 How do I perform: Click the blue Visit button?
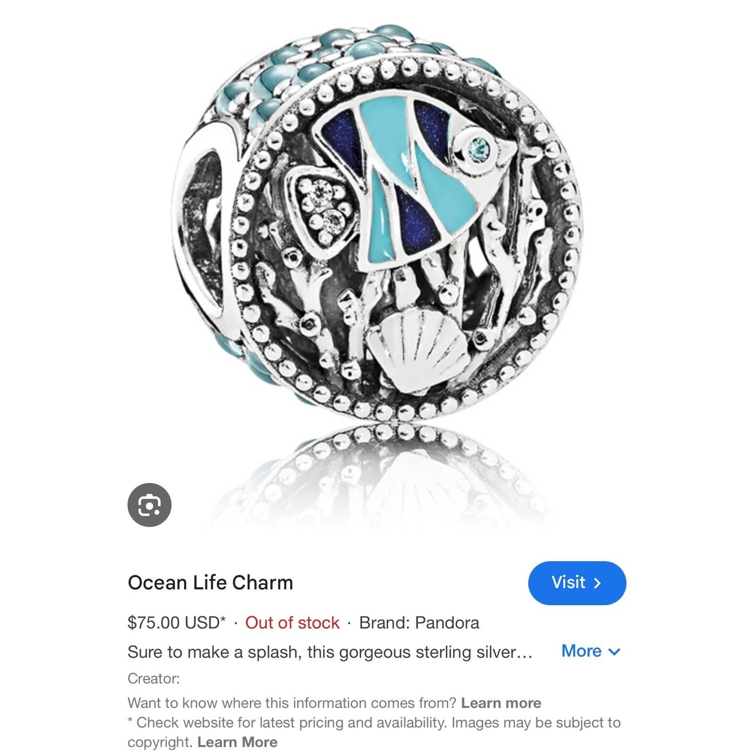tap(577, 583)
